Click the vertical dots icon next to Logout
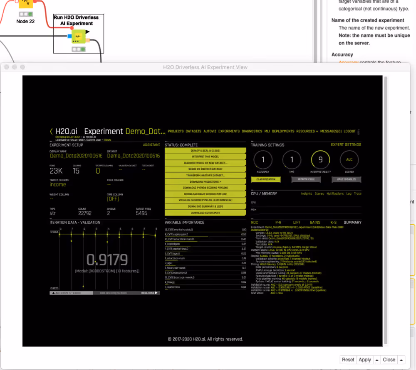This screenshot has width=416, height=370. [359, 131]
